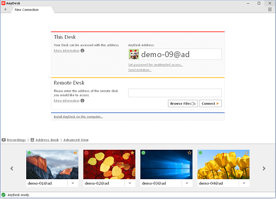Click the demo-04@ad label text
The height and width of the screenshot is (199, 276).
coord(211,183)
